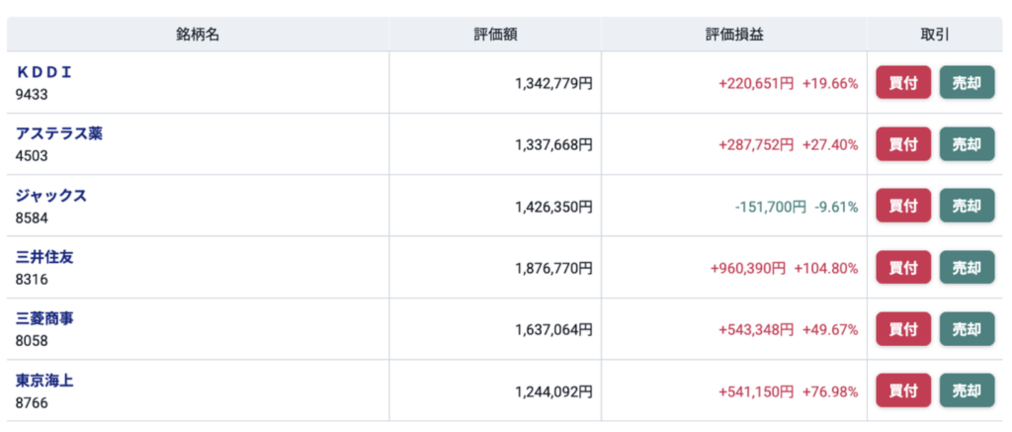
Task: Click the 評価損益 column header
Action: (x=734, y=35)
